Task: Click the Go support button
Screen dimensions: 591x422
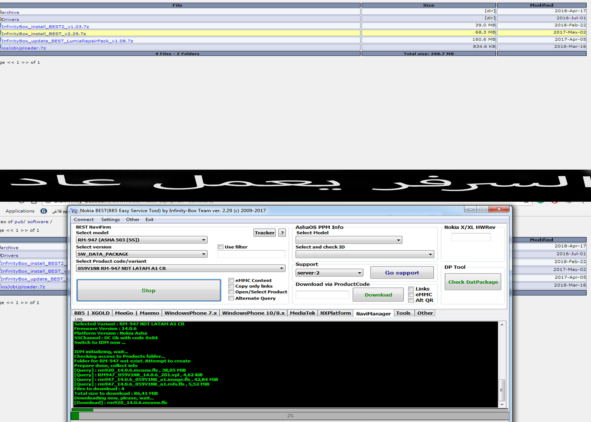Action: (x=402, y=273)
